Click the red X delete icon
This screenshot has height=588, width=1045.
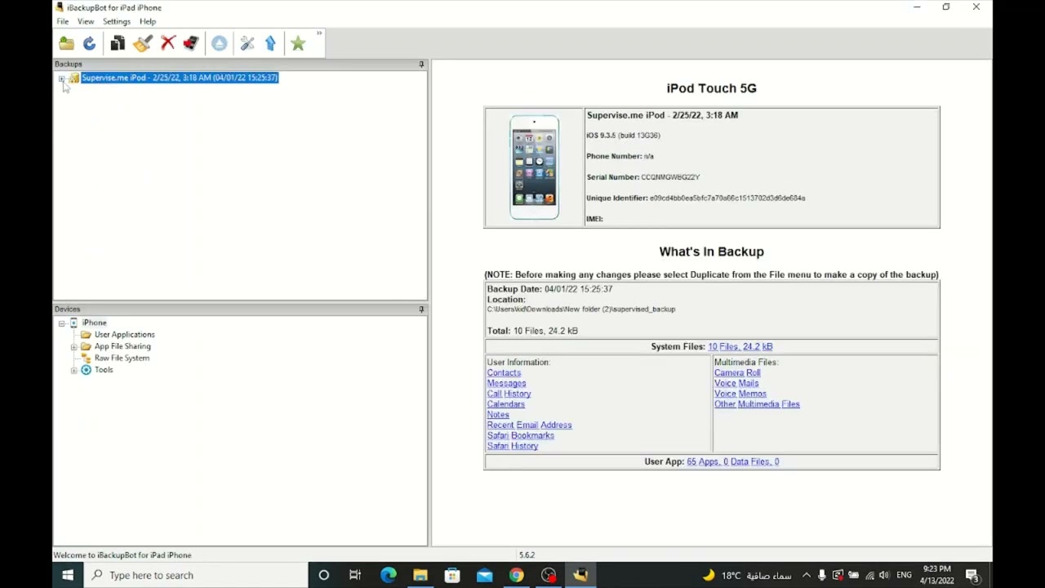click(168, 43)
